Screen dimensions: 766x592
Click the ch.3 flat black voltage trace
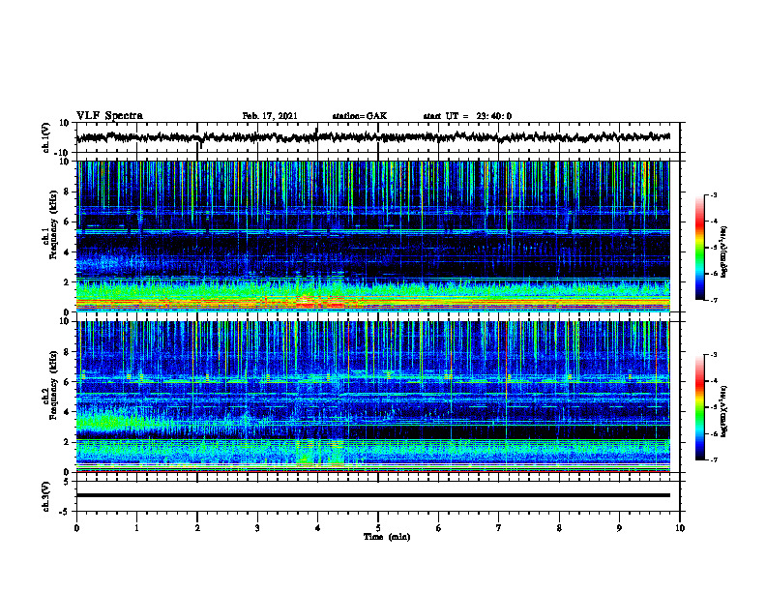point(373,495)
